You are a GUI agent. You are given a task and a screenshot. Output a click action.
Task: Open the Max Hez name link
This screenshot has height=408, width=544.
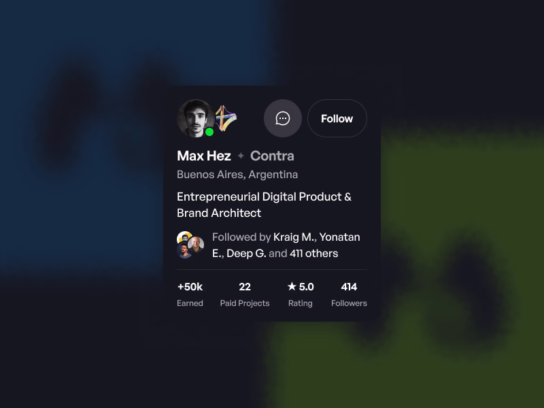click(x=204, y=156)
